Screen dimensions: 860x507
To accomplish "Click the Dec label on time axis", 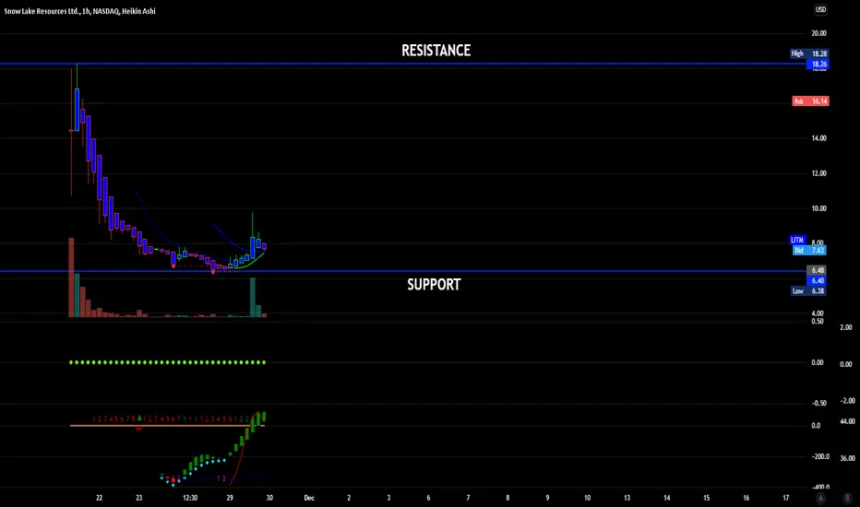I will pos(309,498).
